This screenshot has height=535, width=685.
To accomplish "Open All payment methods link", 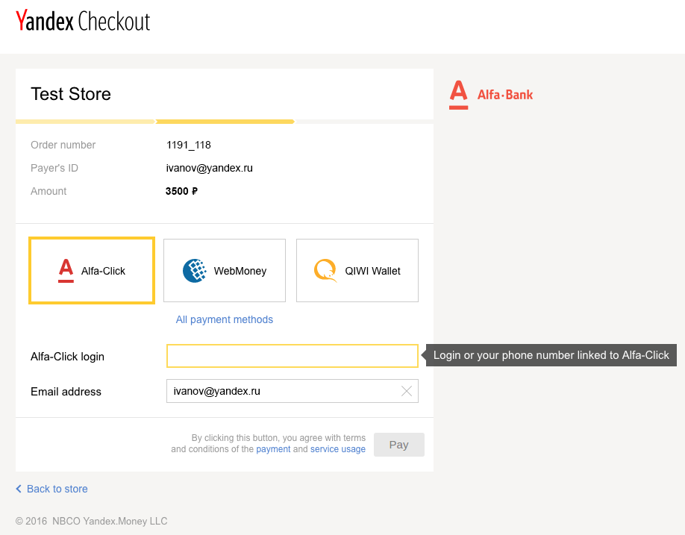I will 225,319.
